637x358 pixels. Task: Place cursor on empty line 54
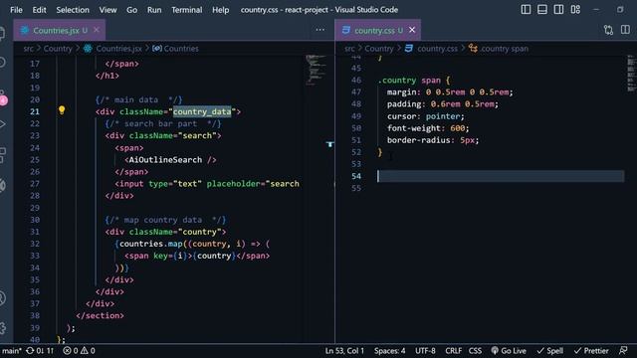pos(501,176)
